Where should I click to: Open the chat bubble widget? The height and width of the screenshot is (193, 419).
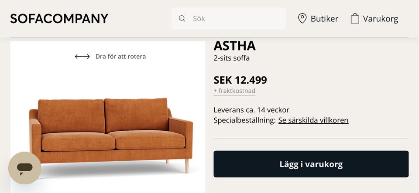[x=25, y=168]
